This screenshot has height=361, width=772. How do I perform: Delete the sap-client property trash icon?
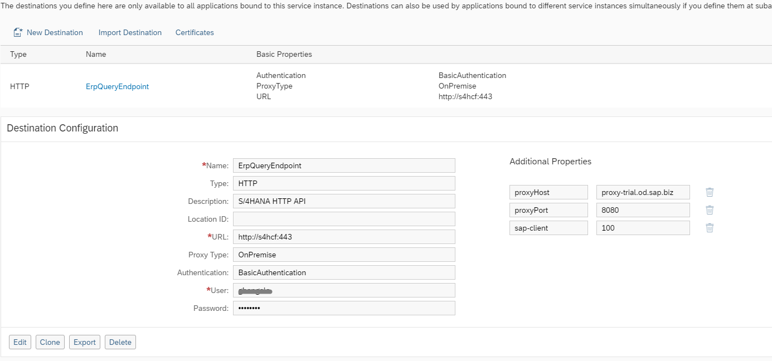(x=710, y=228)
